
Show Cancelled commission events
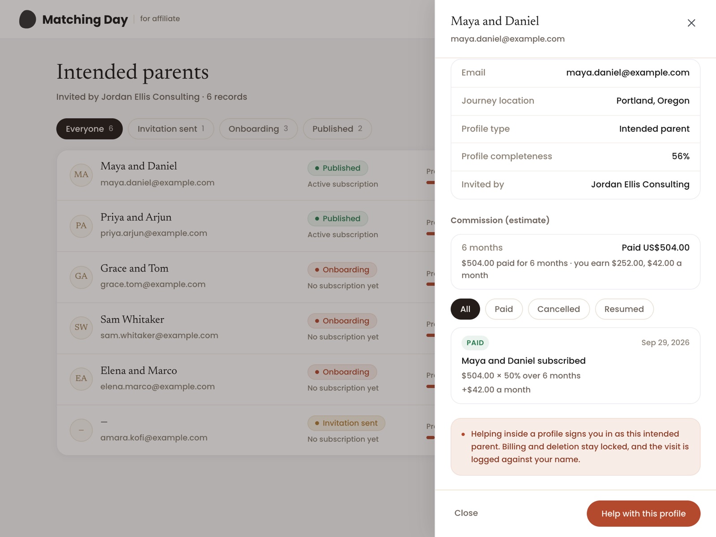coord(558,309)
